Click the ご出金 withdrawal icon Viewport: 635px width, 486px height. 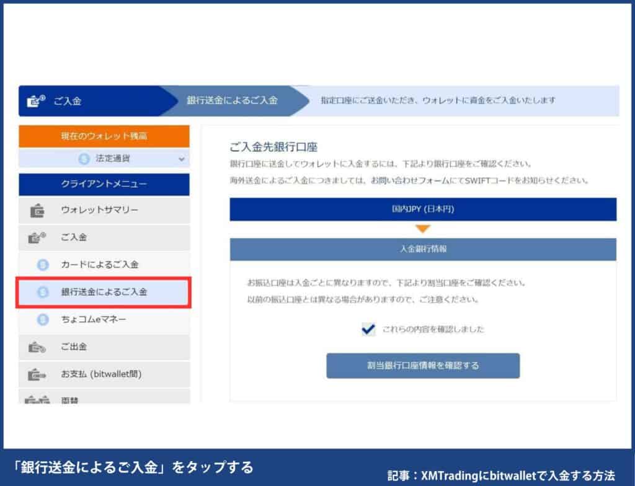coord(35,347)
